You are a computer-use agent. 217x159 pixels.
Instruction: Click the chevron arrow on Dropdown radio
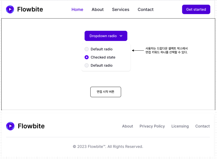point(121,36)
